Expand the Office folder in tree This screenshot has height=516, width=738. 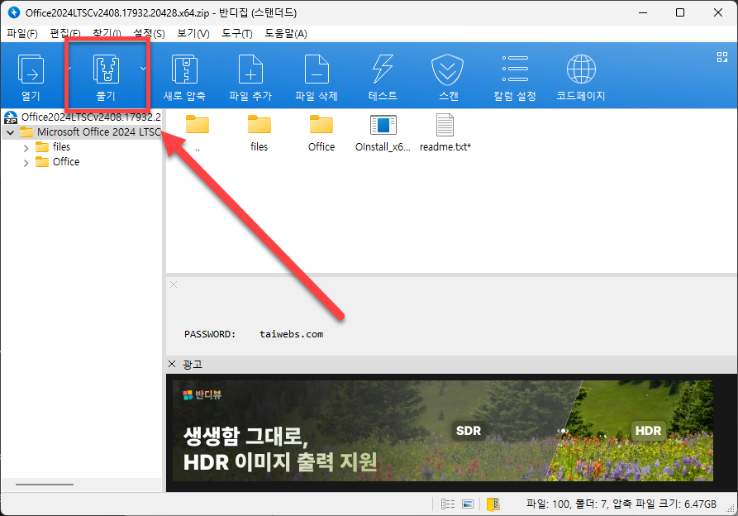click(26, 163)
